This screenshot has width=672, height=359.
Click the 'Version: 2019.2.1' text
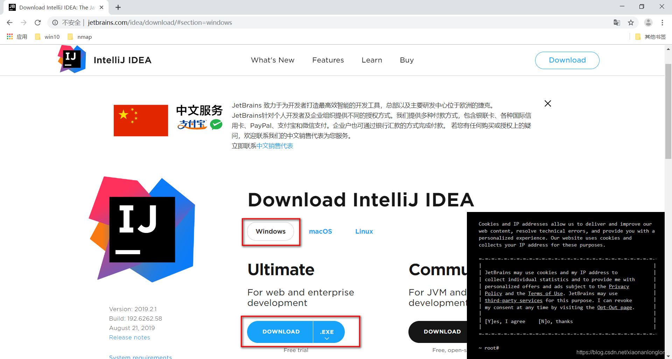[133, 309]
